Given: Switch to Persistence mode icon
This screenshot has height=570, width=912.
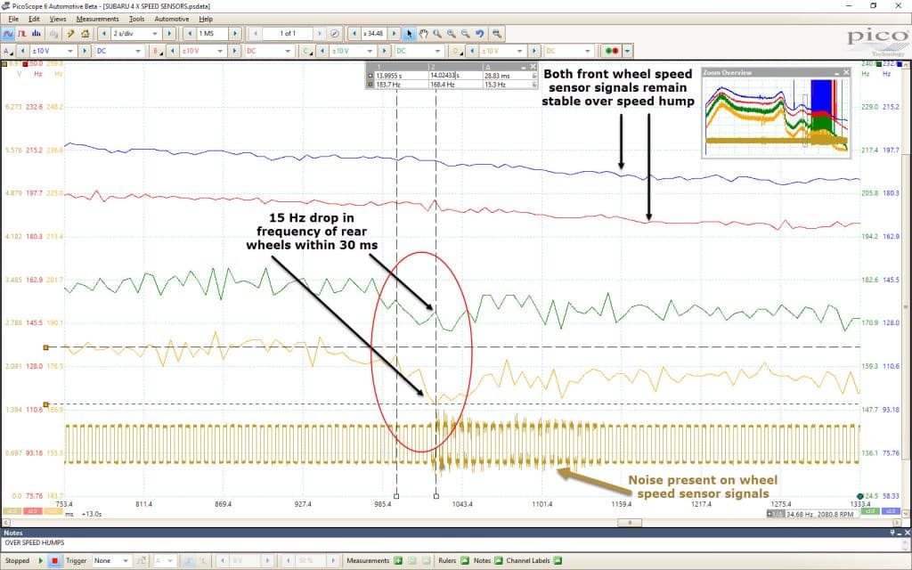Looking at the screenshot, I should (x=22, y=34).
